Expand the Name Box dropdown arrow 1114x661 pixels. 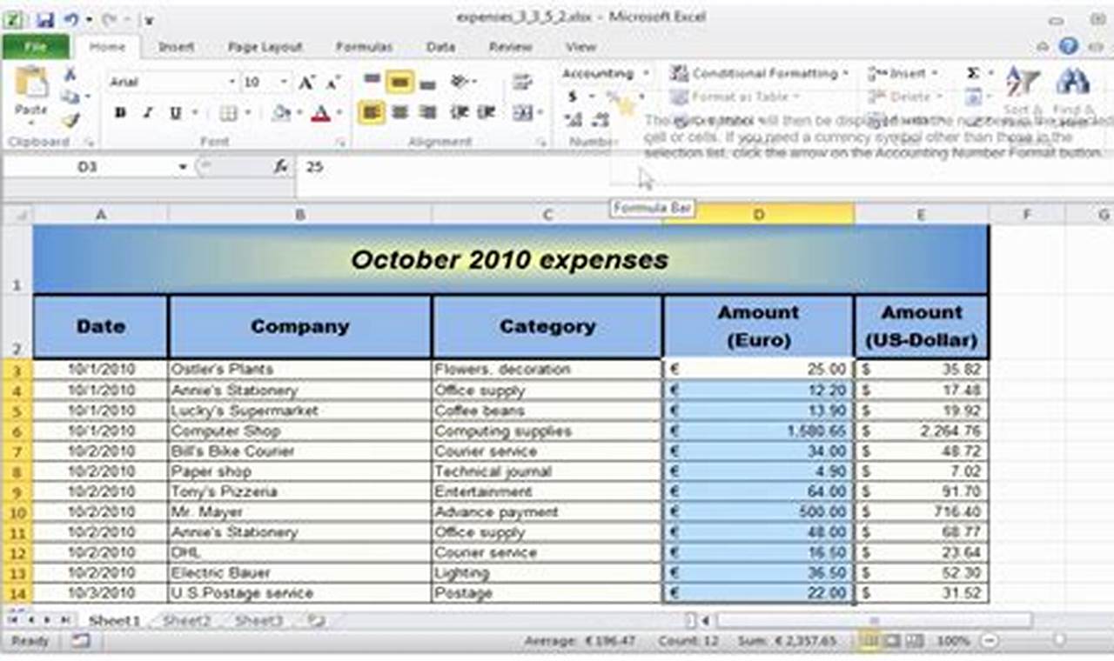coord(183,166)
